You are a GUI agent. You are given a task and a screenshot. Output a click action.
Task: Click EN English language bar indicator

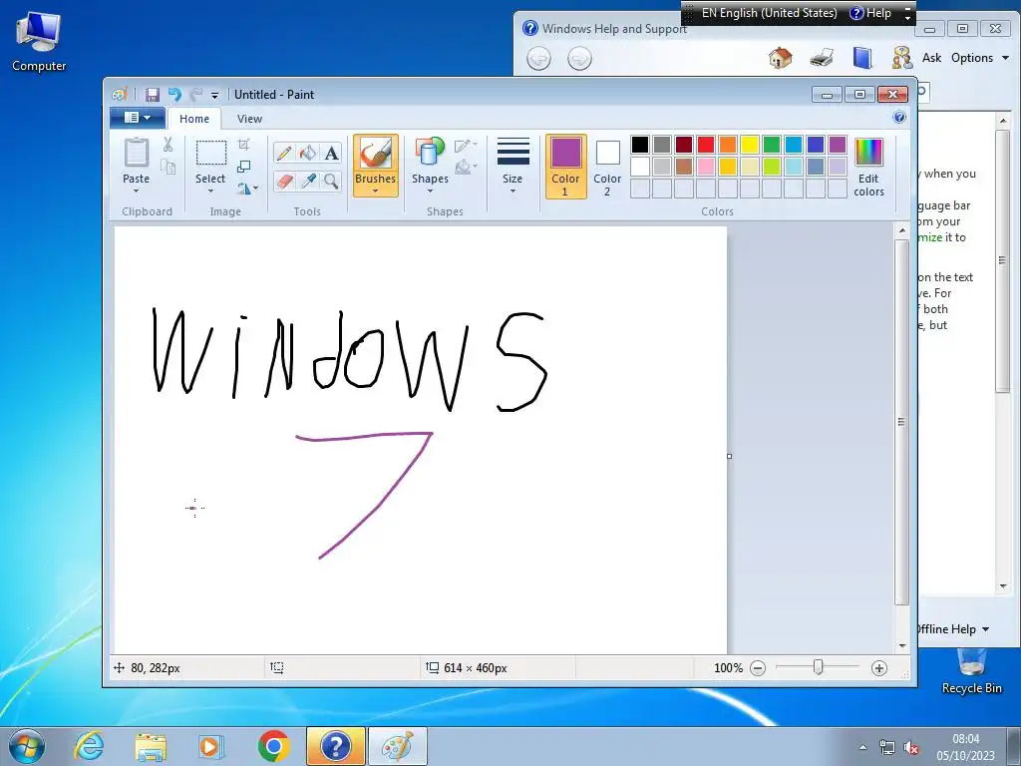point(769,13)
